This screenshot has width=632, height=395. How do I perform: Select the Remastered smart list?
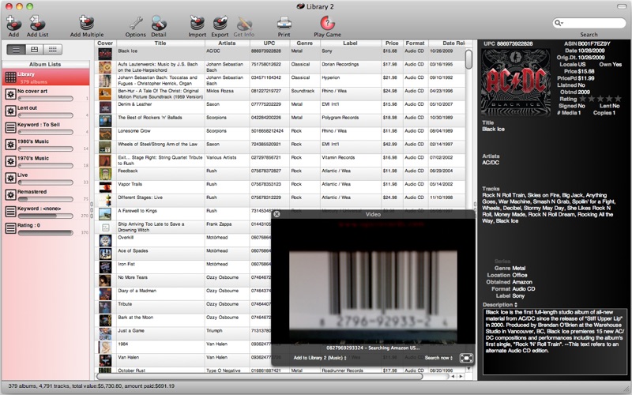coord(46,195)
